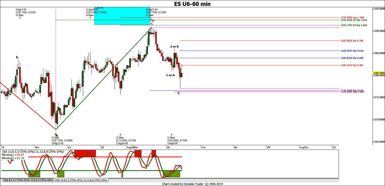Select the 2192.4246 EX Ret 1.618 label

coord(354,20)
